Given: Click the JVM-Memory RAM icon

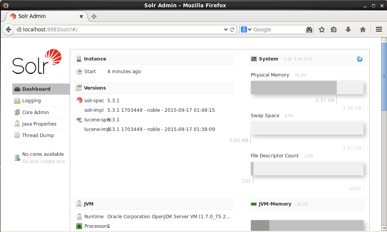Looking at the screenshot, I should [x=254, y=204].
